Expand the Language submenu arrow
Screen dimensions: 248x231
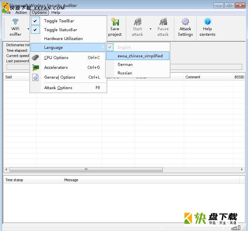coord(103,47)
